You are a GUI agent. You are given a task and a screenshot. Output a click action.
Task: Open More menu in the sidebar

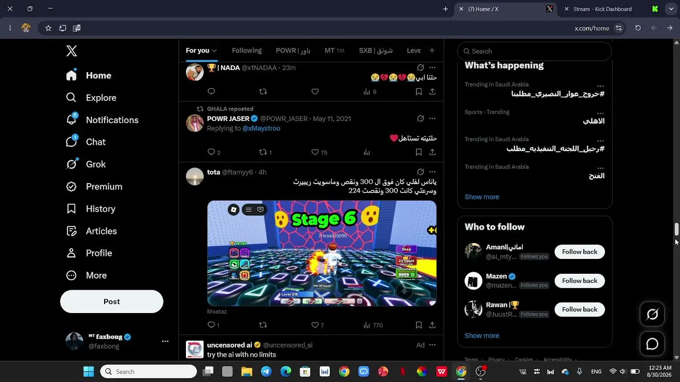point(87,276)
